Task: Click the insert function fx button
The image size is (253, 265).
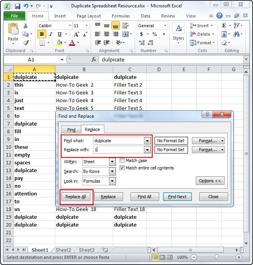Action: [x=94, y=59]
